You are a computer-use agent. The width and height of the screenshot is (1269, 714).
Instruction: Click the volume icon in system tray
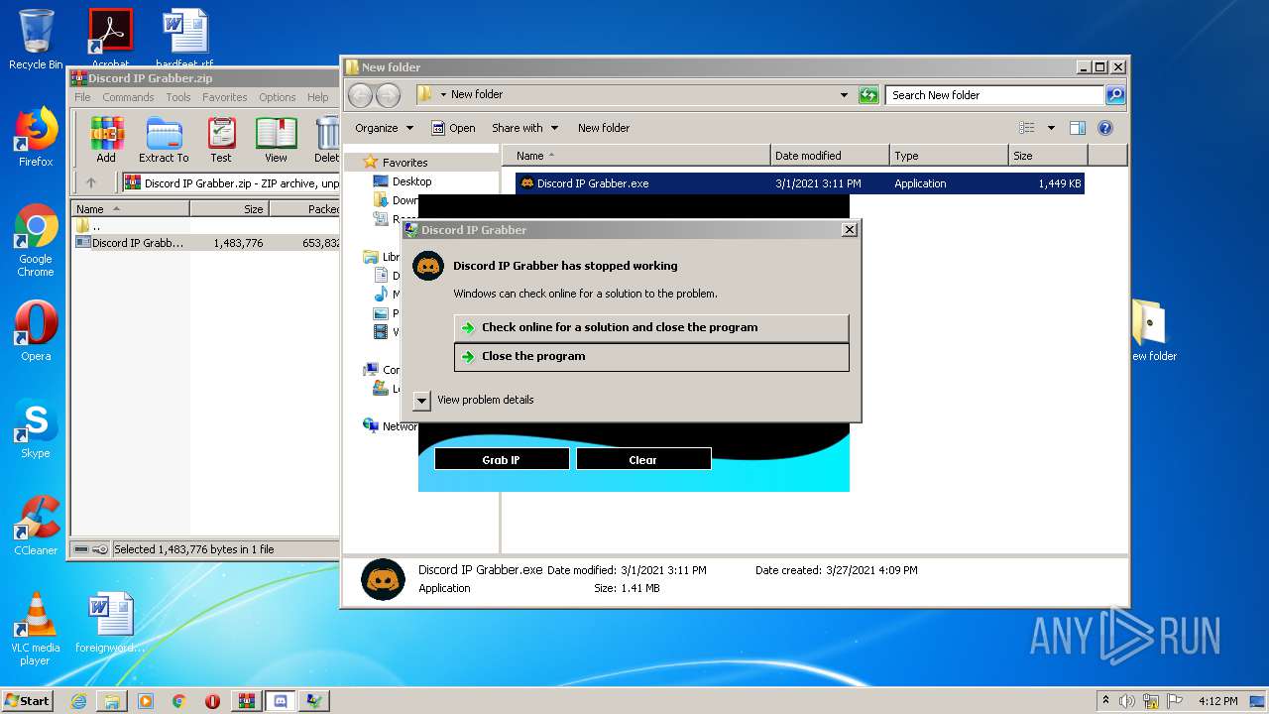click(1127, 701)
